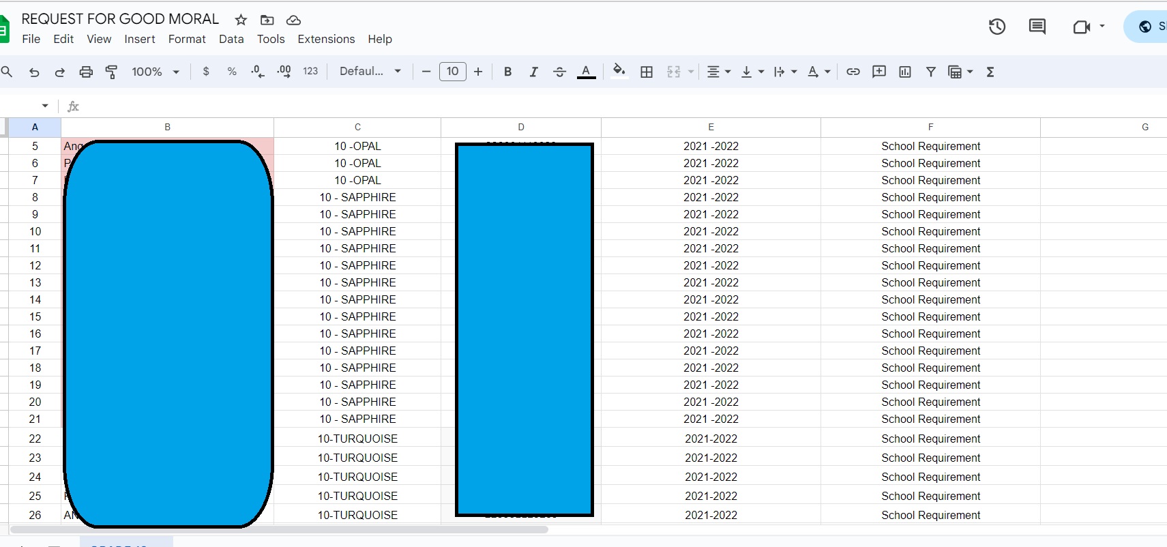The image size is (1167, 547).
Task: Toggle bold formatting
Action: [507, 72]
